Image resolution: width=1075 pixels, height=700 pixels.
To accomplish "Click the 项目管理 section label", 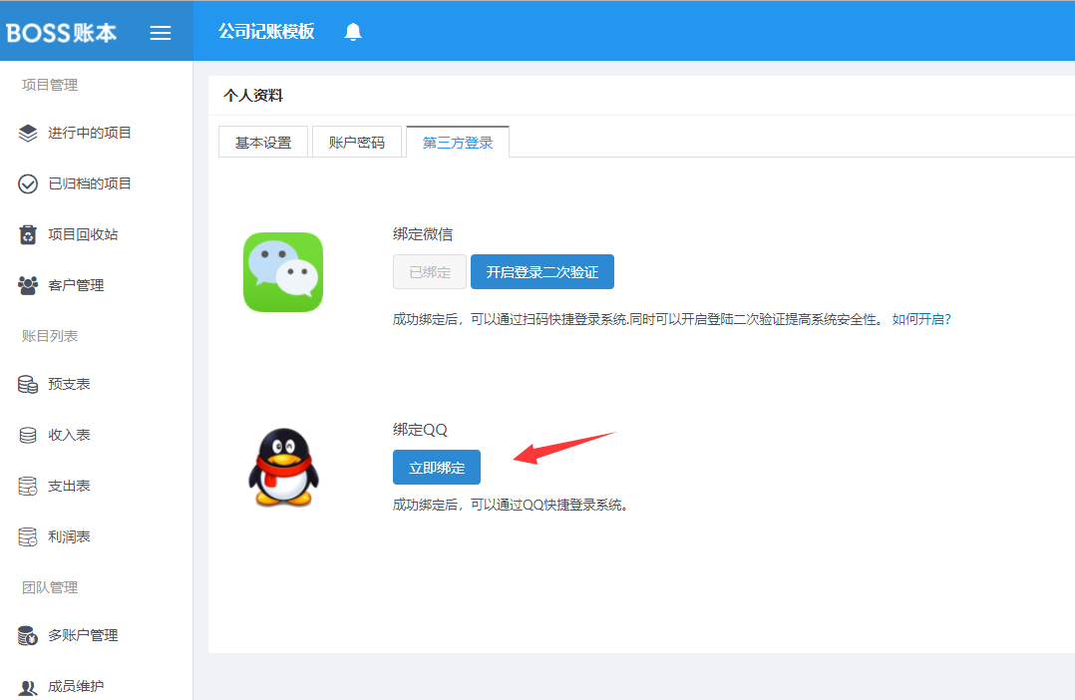I will [x=50, y=85].
